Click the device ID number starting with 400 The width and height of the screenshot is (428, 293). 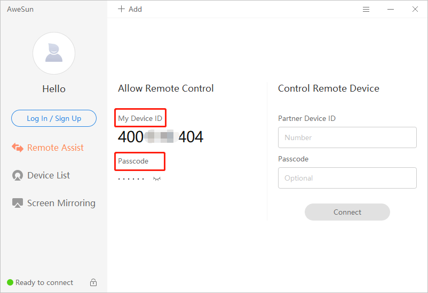tap(161, 137)
